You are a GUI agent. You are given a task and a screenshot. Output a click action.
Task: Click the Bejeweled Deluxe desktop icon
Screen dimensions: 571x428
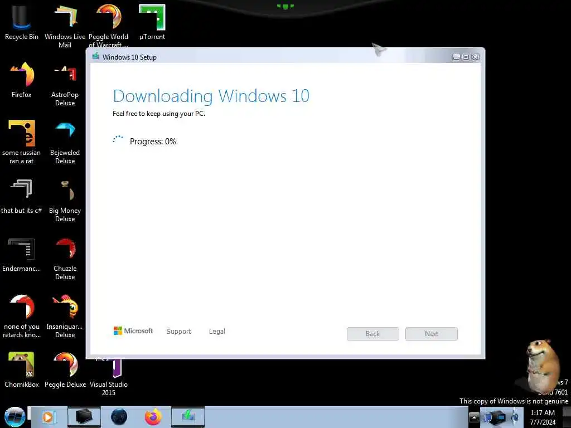pos(65,142)
